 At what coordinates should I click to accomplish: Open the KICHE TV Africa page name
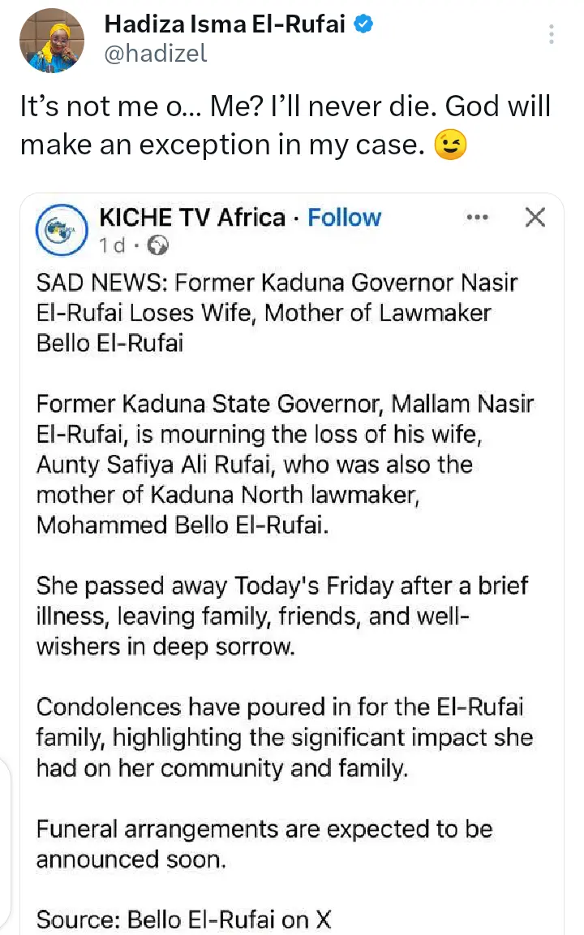tap(191, 218)
